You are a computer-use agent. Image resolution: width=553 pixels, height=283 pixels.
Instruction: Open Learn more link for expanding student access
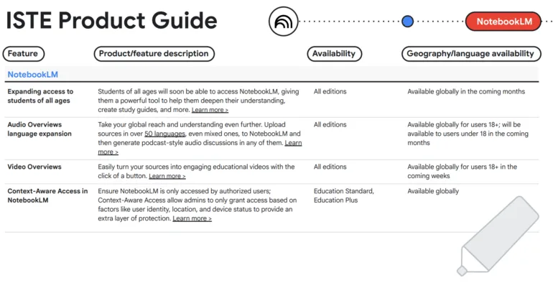(x=210, y=110)
